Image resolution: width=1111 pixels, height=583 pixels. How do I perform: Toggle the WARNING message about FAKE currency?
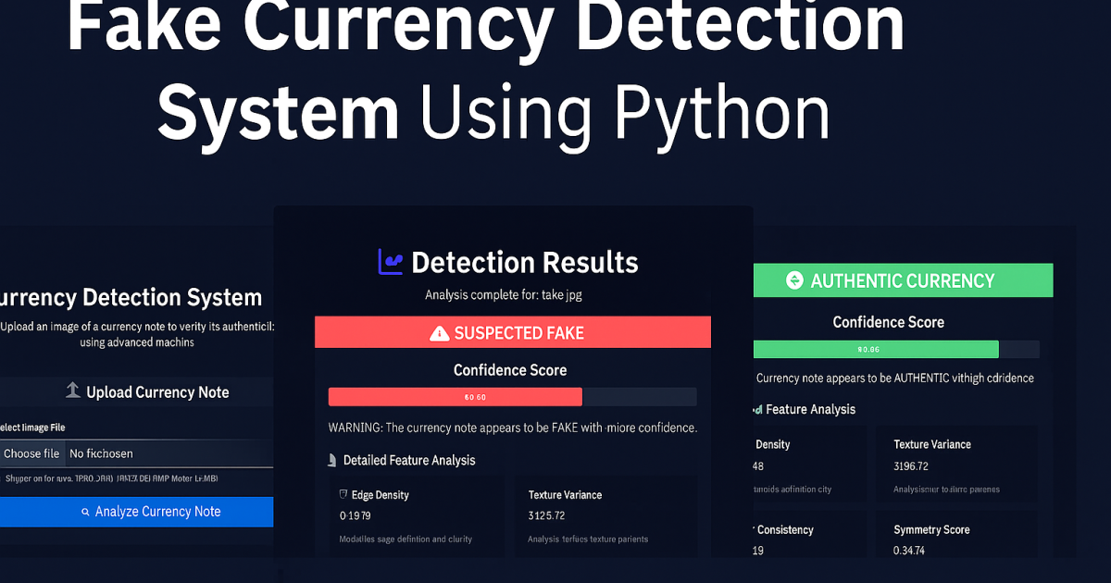[x=510, y=427]
